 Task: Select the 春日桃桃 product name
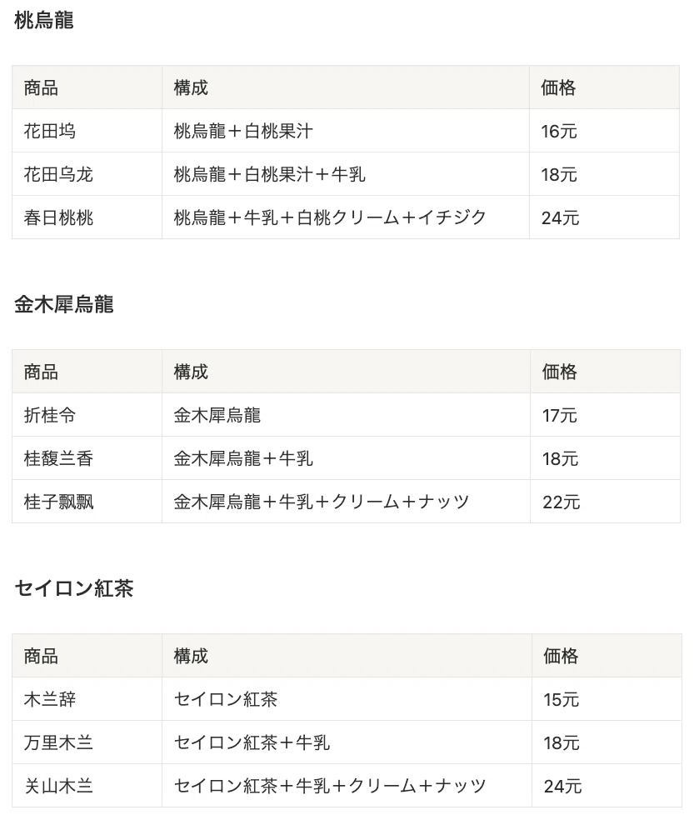(58, 217)
